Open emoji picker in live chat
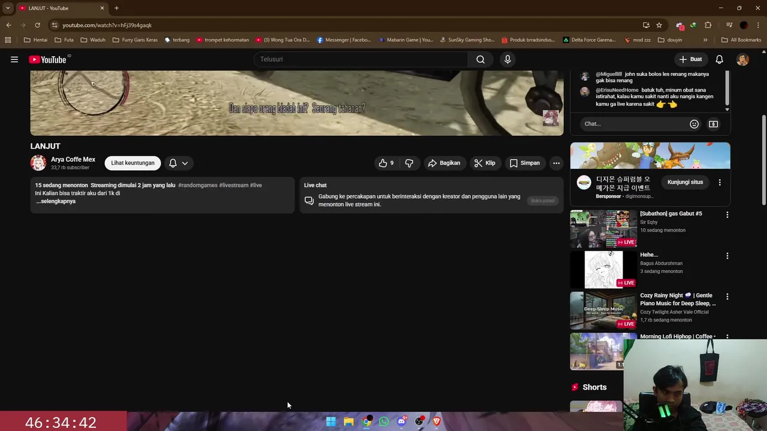 [694, 124]
